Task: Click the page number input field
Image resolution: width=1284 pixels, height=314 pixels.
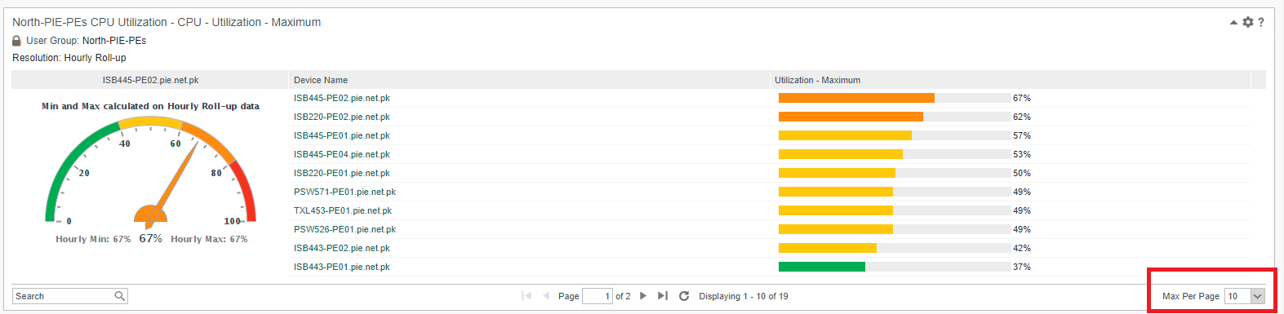Action: tap(597, 296)
